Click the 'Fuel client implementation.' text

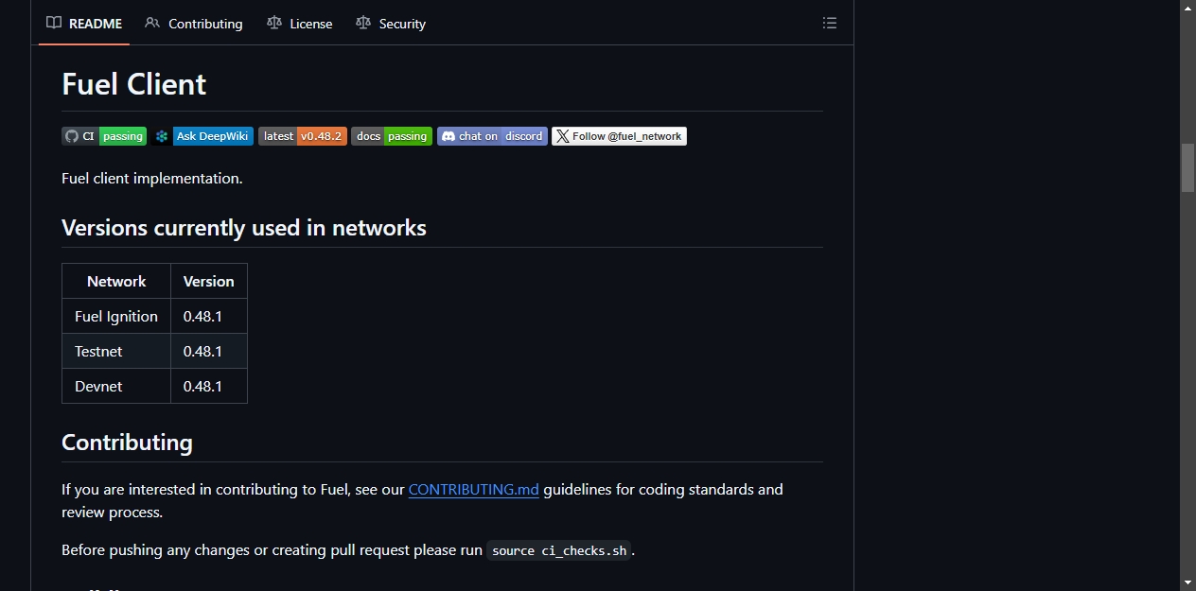pyautogui.click(x=152, y=178)
